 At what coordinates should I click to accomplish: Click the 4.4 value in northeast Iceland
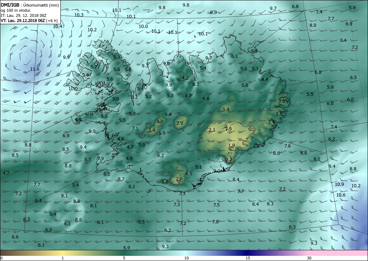click(265, 79)
